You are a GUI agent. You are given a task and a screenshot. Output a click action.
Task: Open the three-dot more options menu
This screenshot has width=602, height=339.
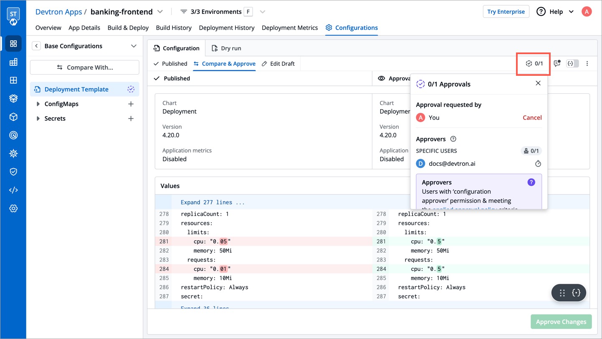coord(587,64)
